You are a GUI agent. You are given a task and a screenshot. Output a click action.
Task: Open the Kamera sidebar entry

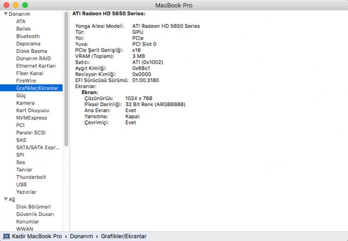click(25, 103)
